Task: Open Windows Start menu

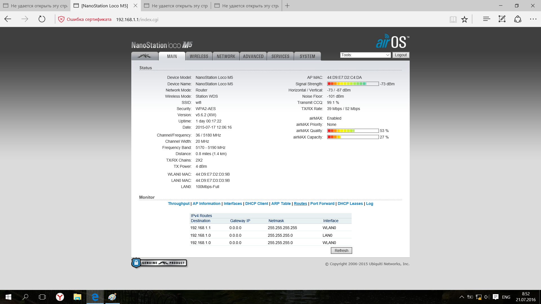Action: [8, 297]
